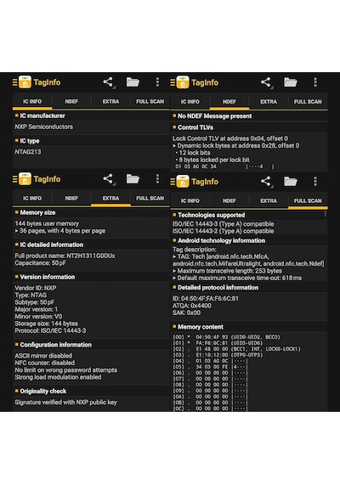This screenshot has height=484, width=340.
Task: Select active FULL SCAN tab above Technologies supported
Action: [308, 201]
